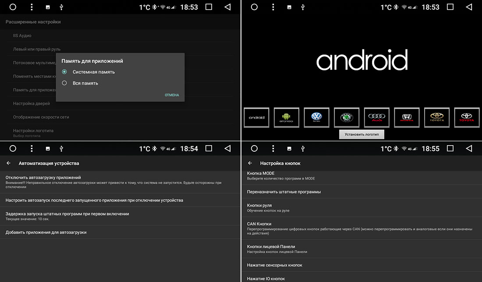Choose the white android text logo thumbnail
Image resolution: width=482 pixels, height=282 pixels.
tap(256, 117)
